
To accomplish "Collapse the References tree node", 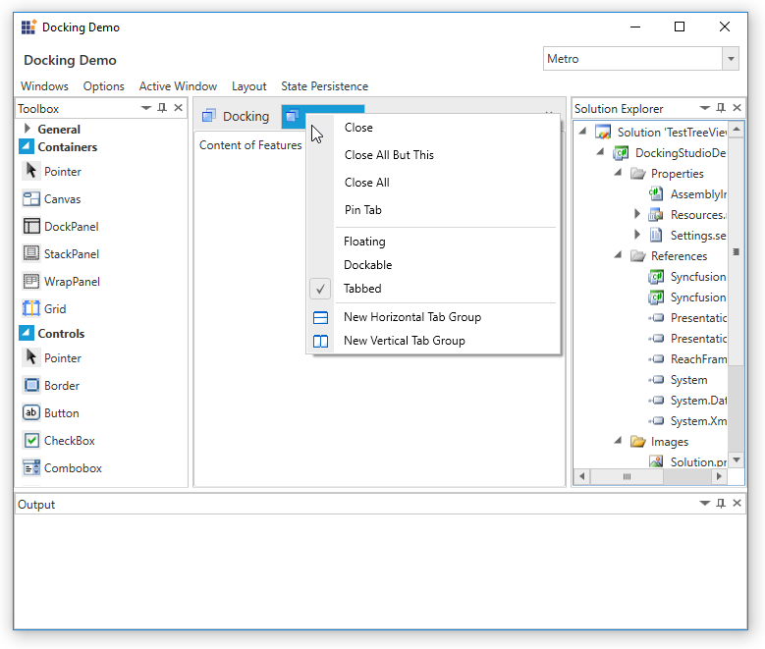I will pos(619,256).
